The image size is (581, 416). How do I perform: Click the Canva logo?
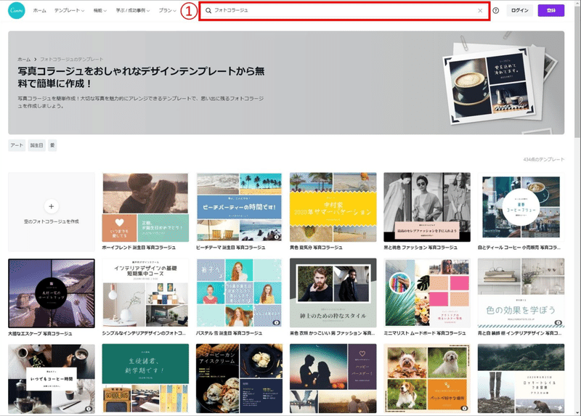17,10
